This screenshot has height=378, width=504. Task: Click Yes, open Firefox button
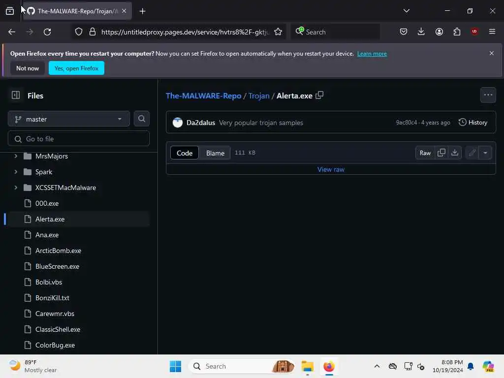pyautogui.click(x=76, y=68)
